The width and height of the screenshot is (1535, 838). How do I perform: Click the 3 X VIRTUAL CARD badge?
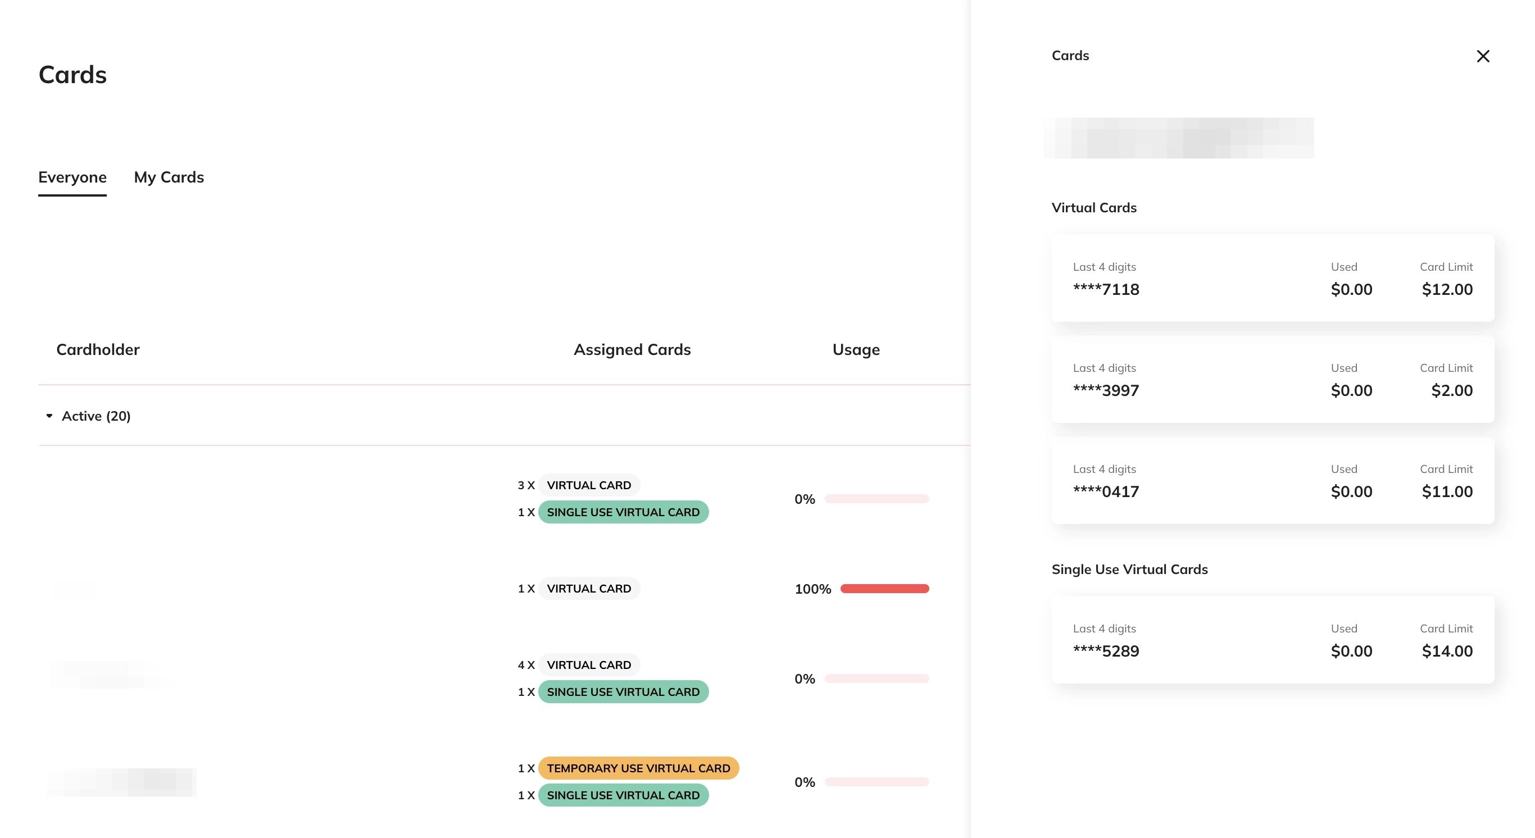coord(589,485)
